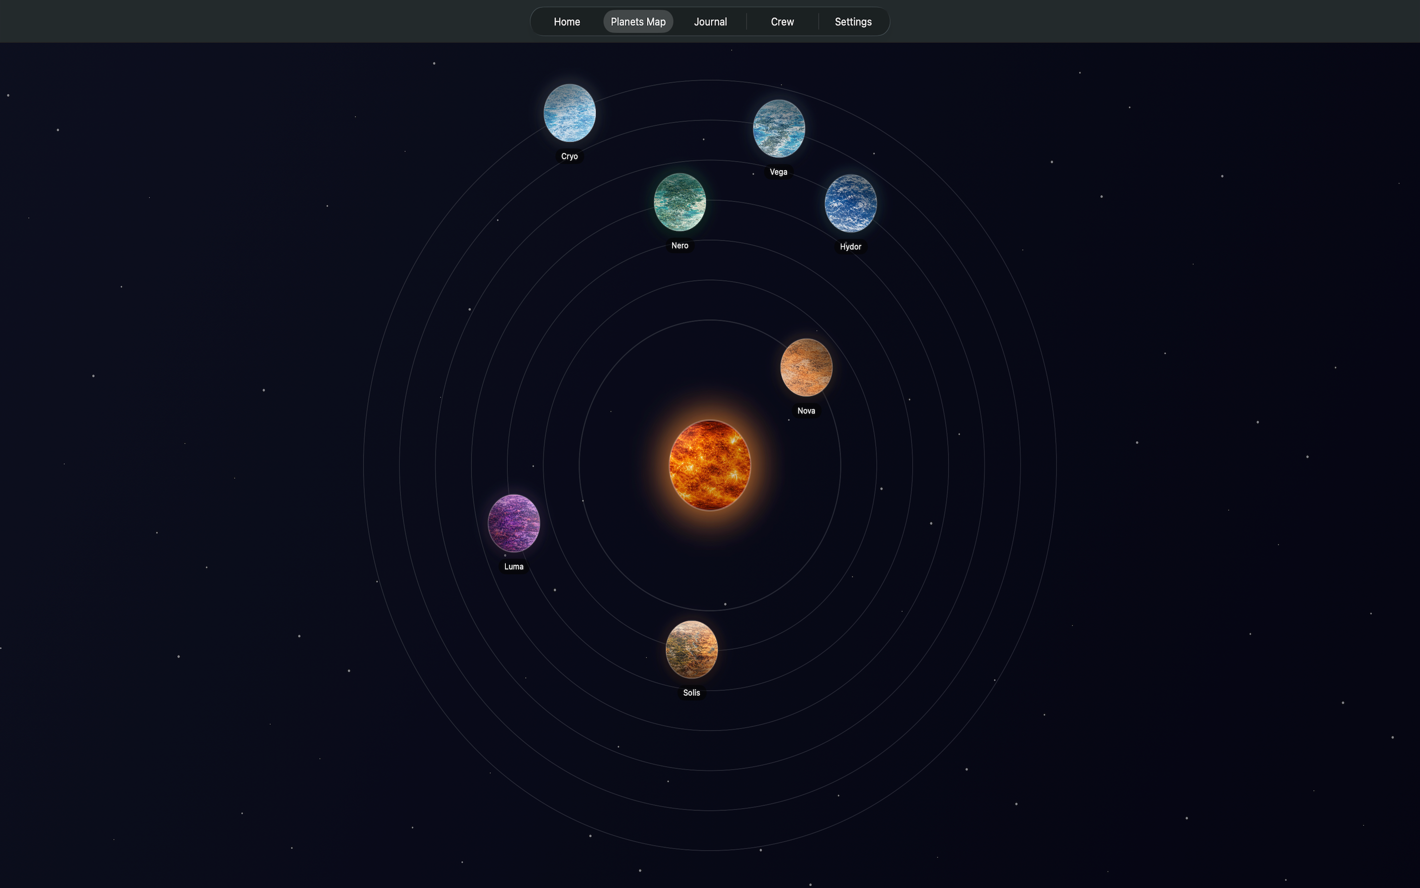1420x888 pixels.
Task: Select the orange planet Nova
Action: 806,367
